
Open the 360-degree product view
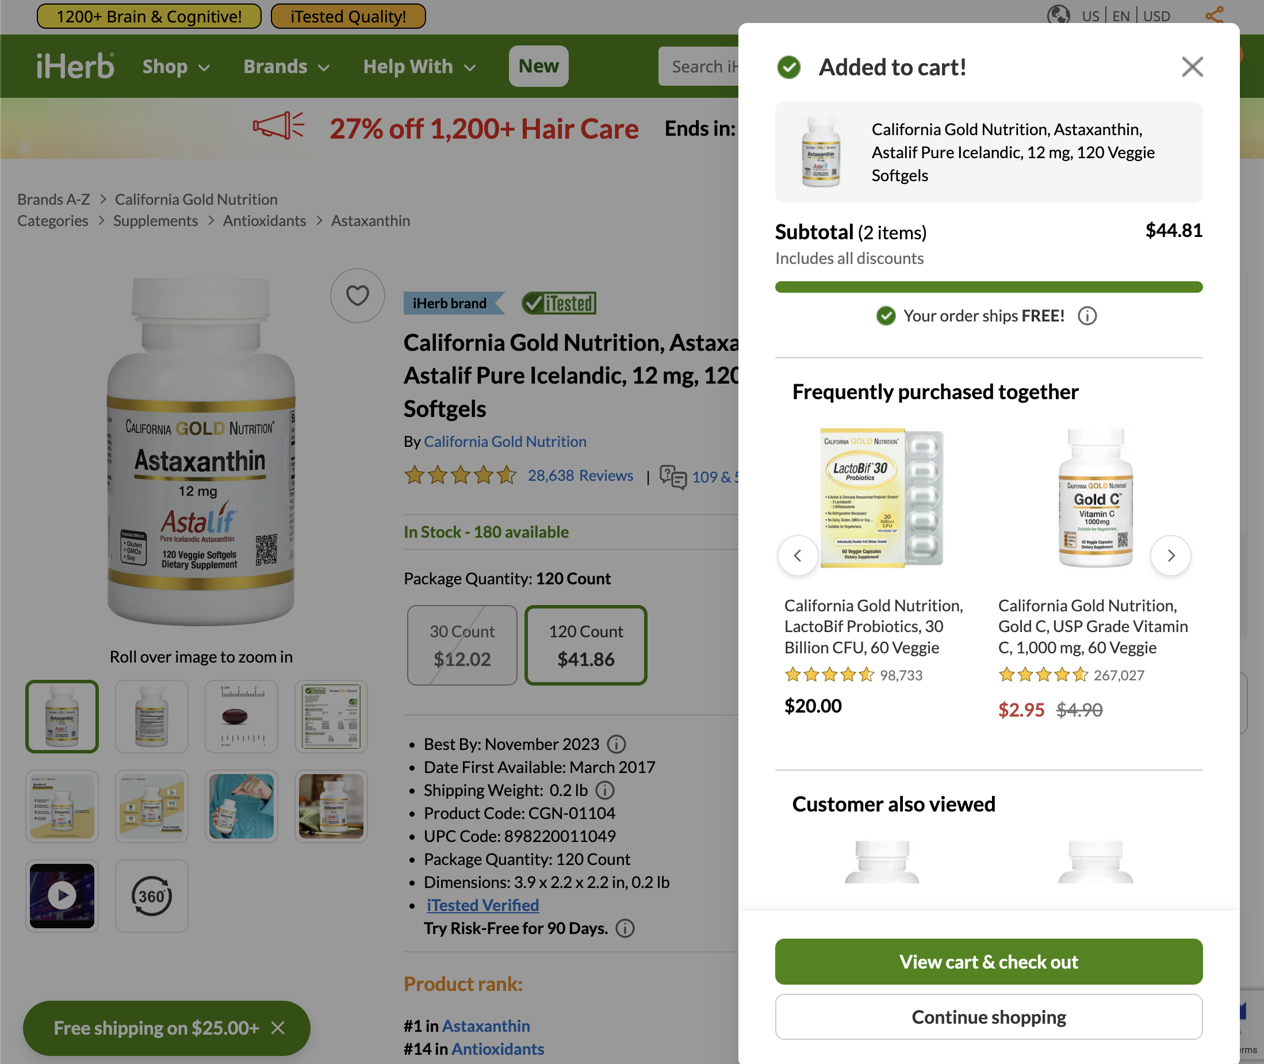tap(151, 896)
